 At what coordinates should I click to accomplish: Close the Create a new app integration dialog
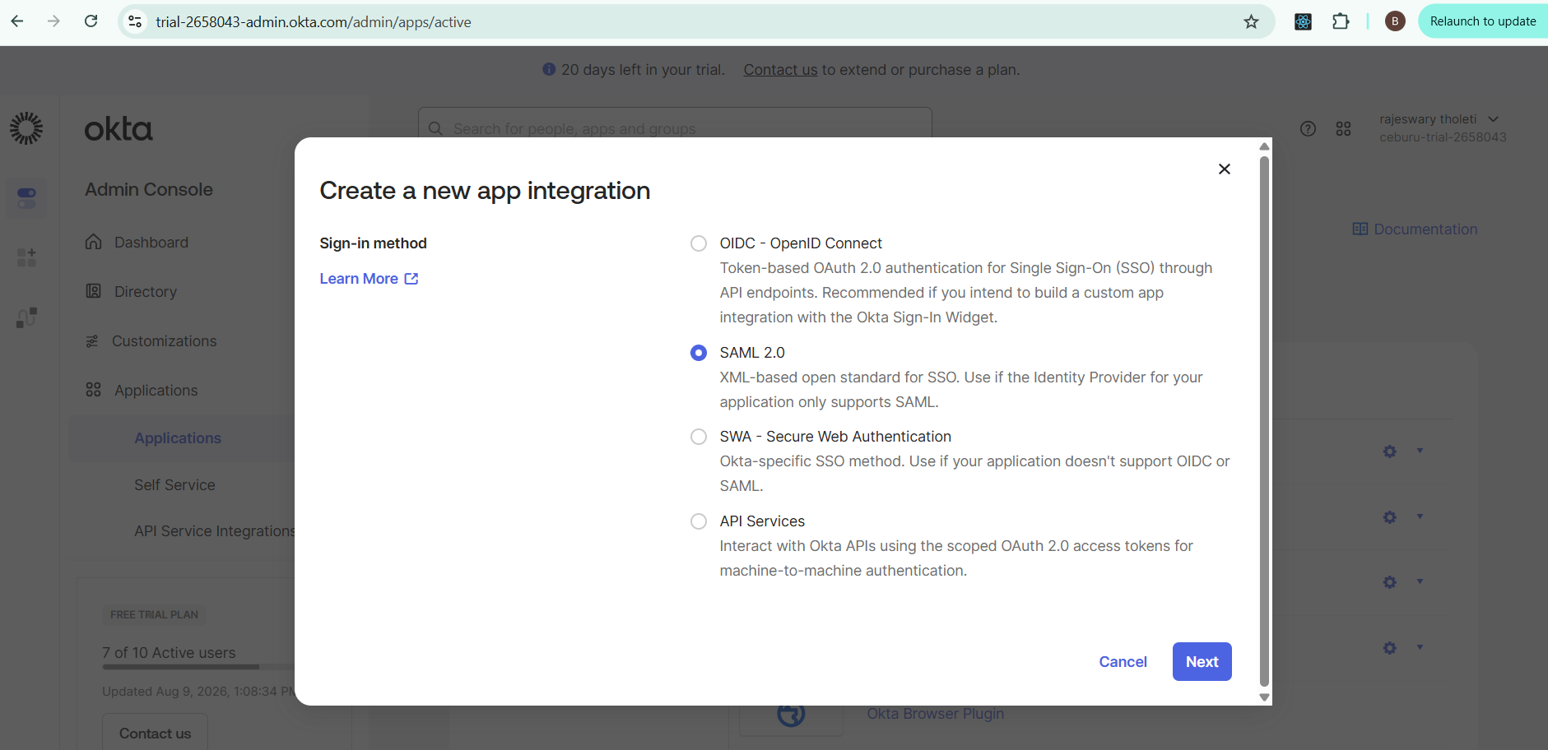pyautogui.click(x=1225, y=169)
